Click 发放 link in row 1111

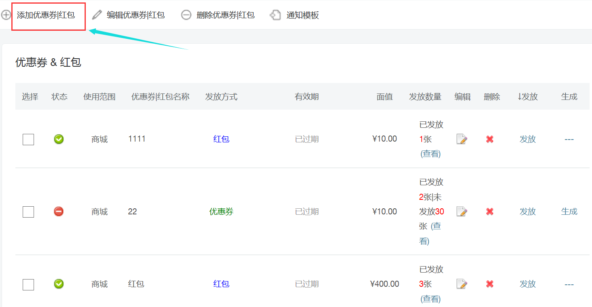(528, 139)
